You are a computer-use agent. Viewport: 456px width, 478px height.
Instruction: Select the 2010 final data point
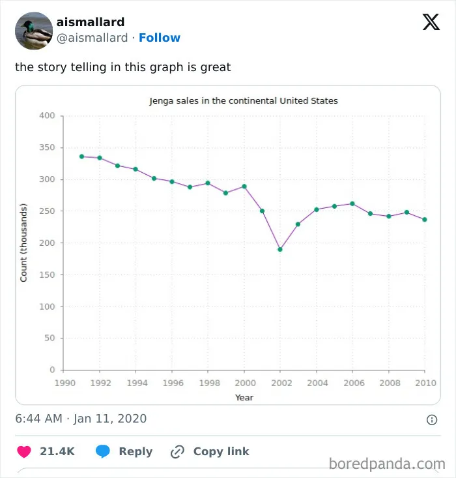click(425, 220)
